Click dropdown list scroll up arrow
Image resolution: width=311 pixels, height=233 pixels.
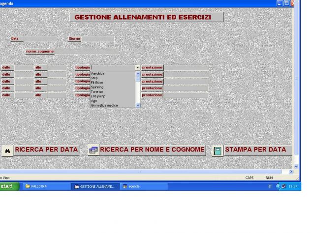(x=138, y=74)
